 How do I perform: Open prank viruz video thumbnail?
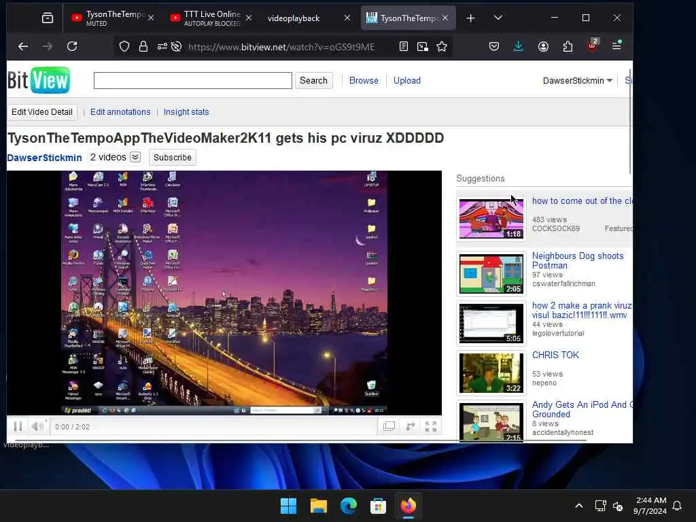click(491, 323)
